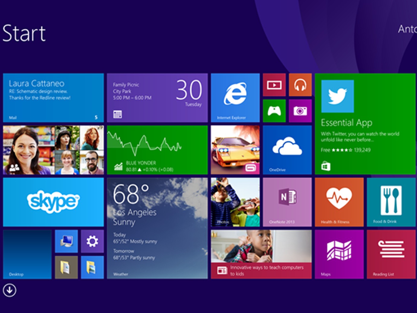Screen dimensions: 417x313
Task: Launch the Xbox Games controller tile
Action: pos(274,111)
